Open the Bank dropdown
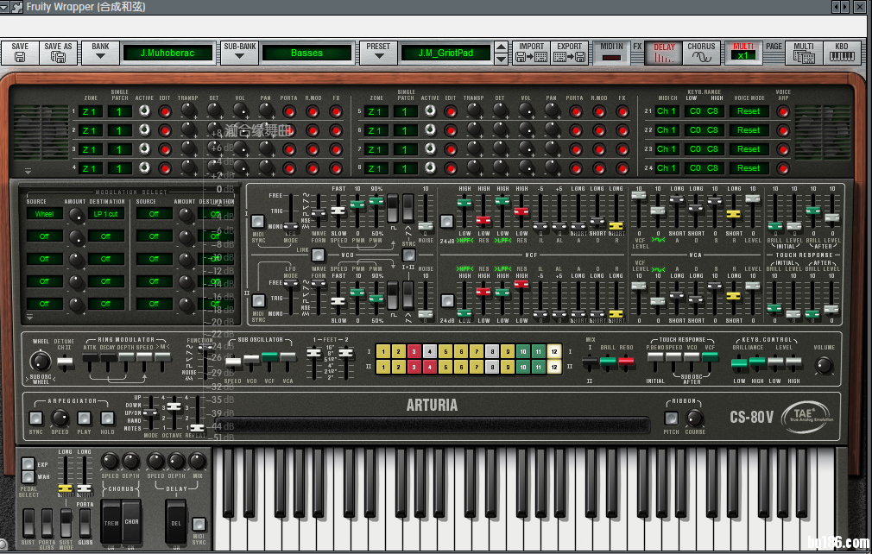Image resolution: width=872 pixels, height=554 pixels. click(99, 54)
